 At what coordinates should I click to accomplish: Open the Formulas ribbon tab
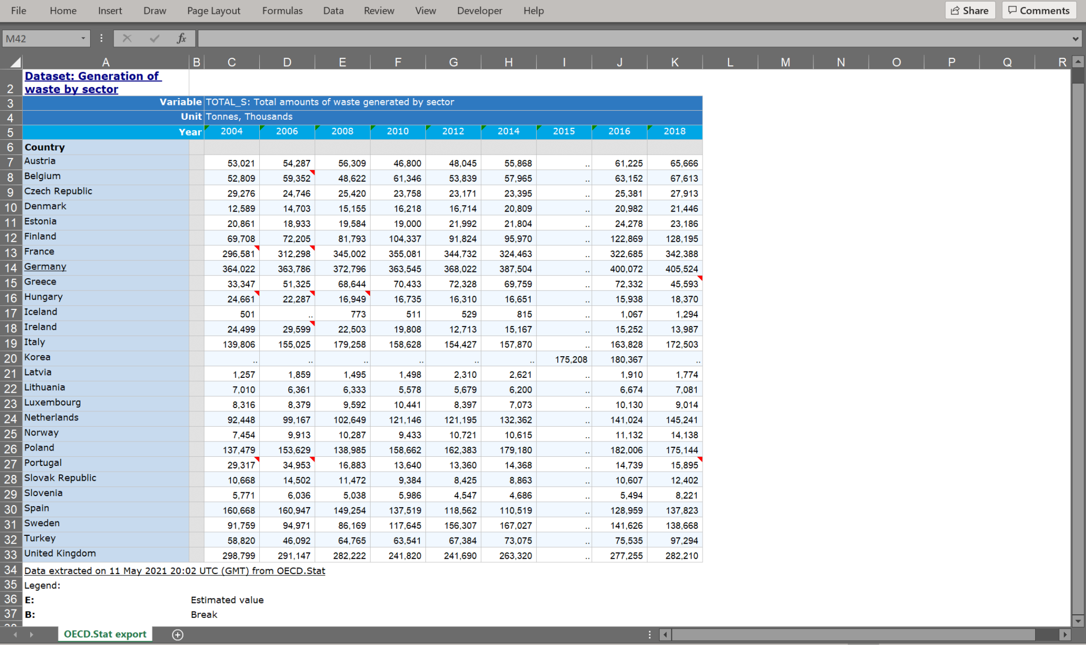pyautogui.click(x=282, y=11)
